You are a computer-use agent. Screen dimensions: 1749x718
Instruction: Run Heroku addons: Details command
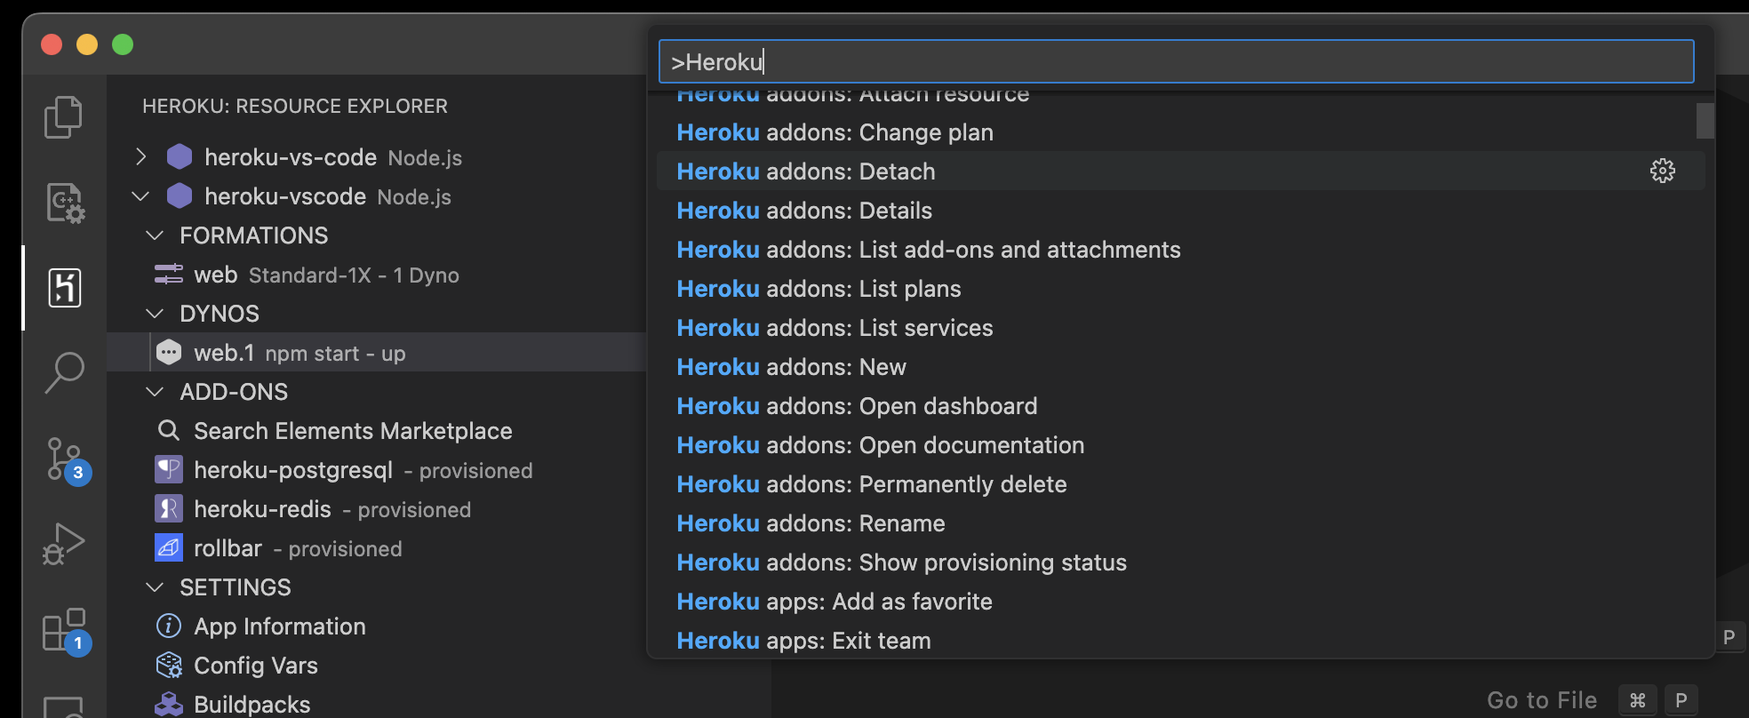click(x=1180, y=211)
